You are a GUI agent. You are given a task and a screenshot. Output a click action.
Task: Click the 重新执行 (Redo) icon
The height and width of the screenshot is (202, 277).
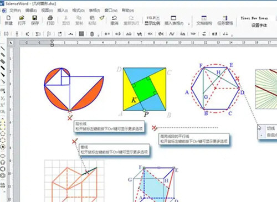coord(131,18)
